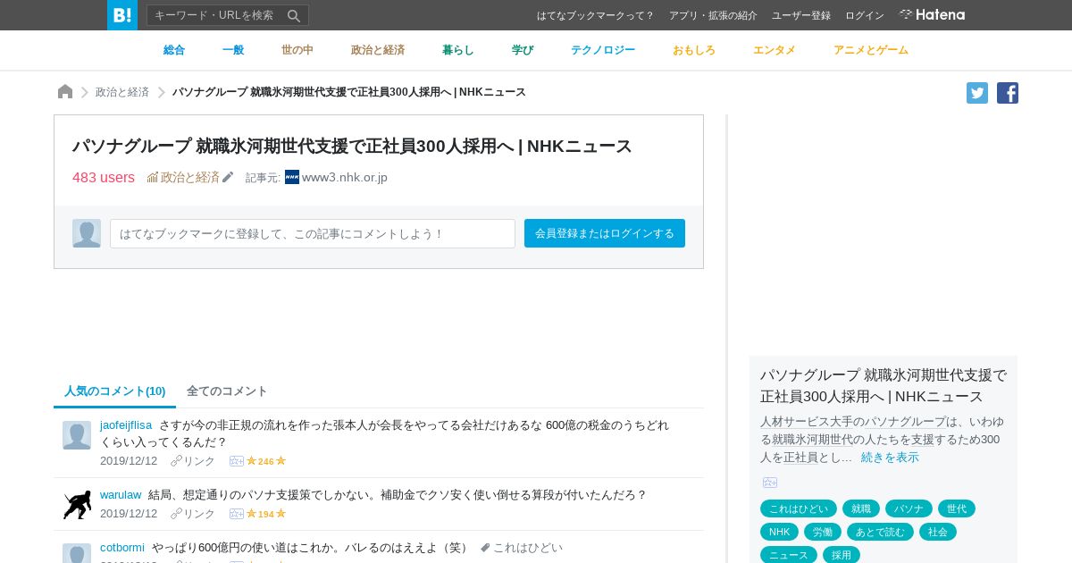1072x563 pixels.
Task: Open the 学び category
Action: [x=523, y=50]
